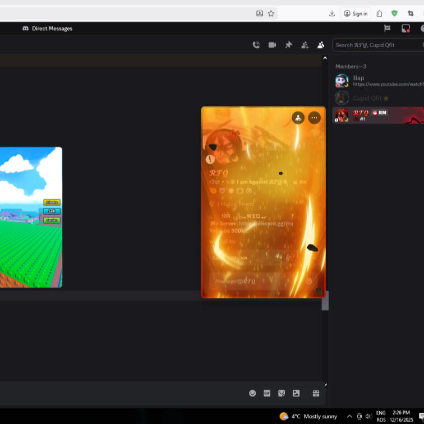Expand the system tray hidden icons
The width and height of the screenshot is (424, 424).
pyautogui.click(x=349, y=416)
